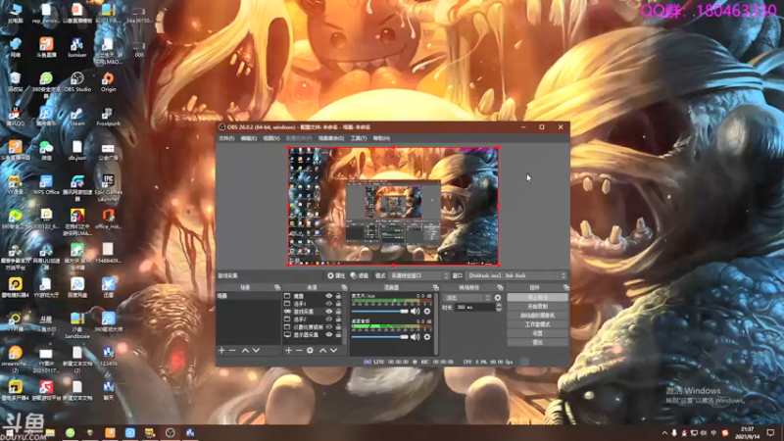Mute the 麦克风/Aux audio channel
Screen dimensions: 784x441
pos(415,311)
